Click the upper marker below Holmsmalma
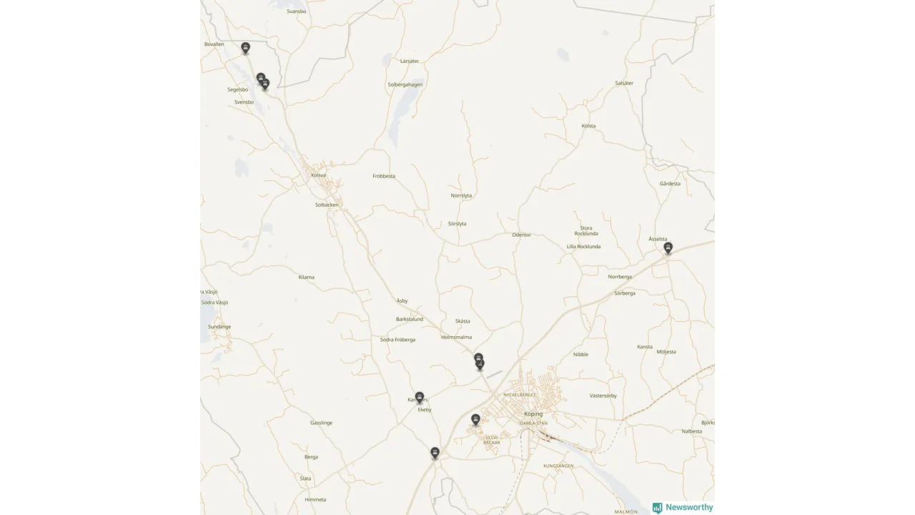Viewport: 915px width, 515px height. click(x=478, y=358)
